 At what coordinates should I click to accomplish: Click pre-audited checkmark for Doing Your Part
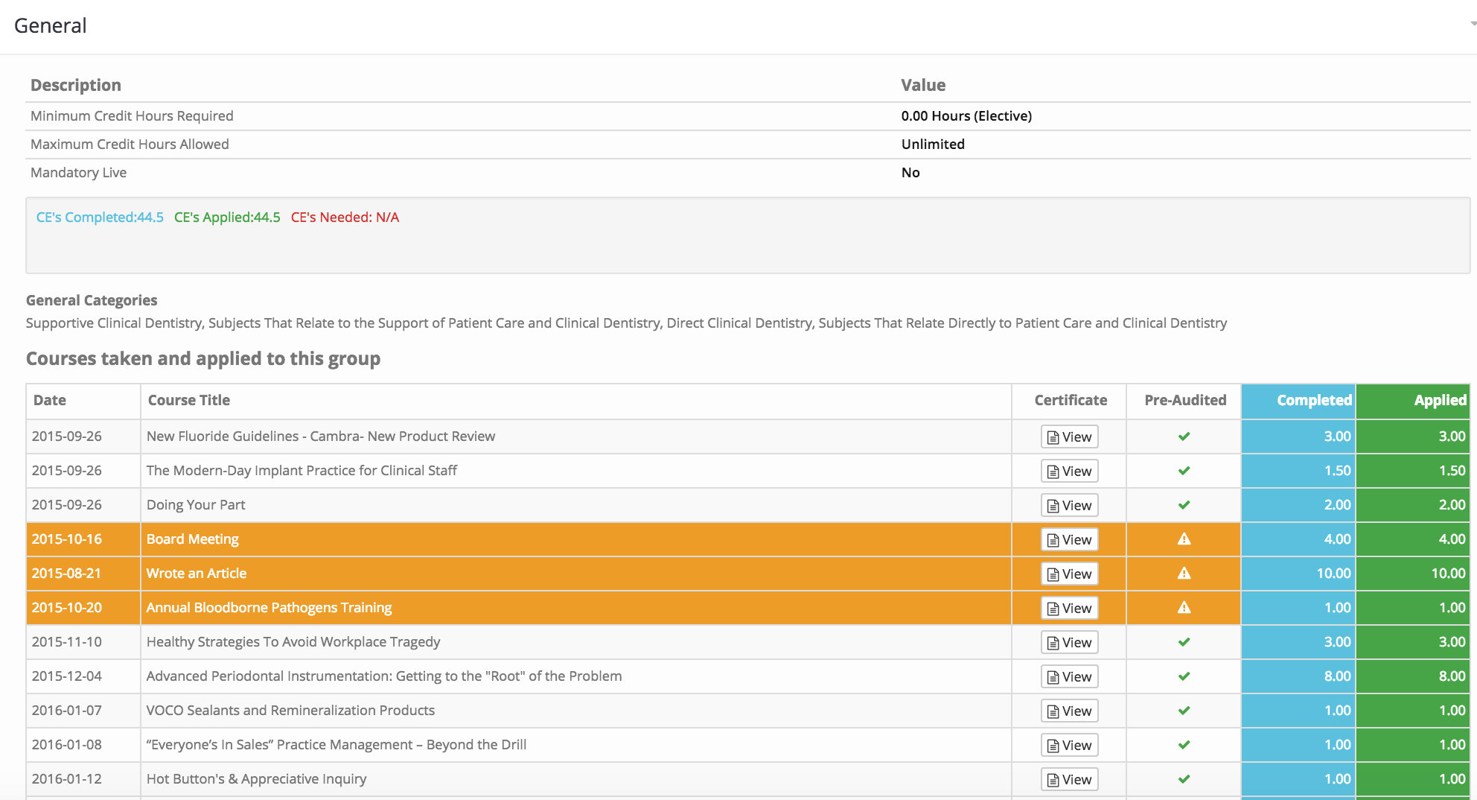pos(1184,505)
